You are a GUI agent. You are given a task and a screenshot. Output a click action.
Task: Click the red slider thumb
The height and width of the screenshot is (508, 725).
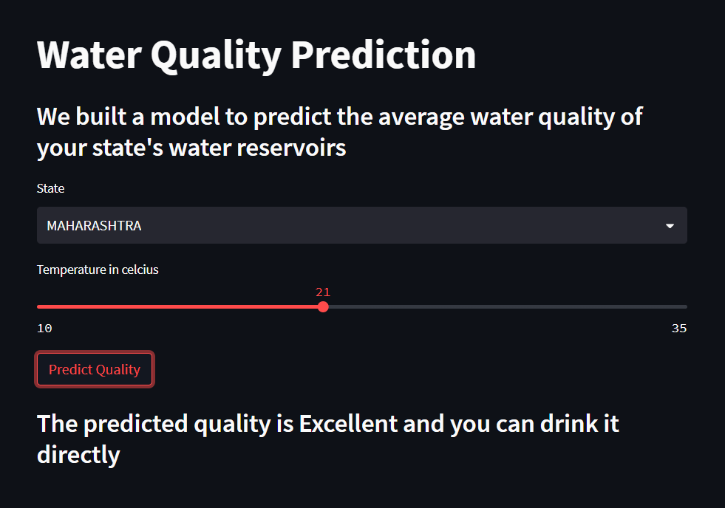coord(323,306)
